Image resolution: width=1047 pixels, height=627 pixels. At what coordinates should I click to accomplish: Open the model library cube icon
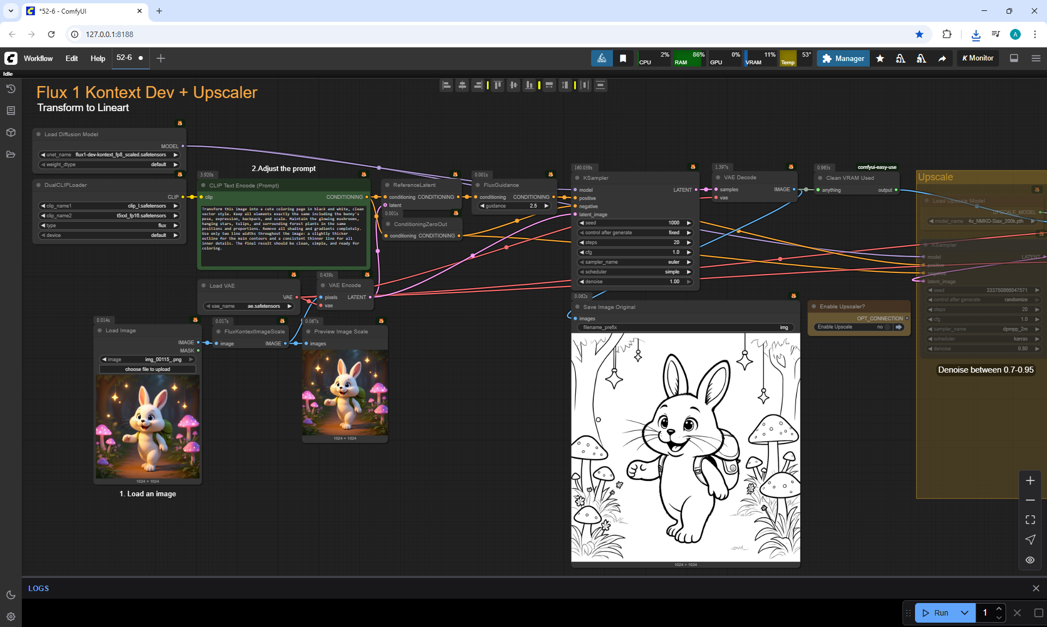(11, 132)
